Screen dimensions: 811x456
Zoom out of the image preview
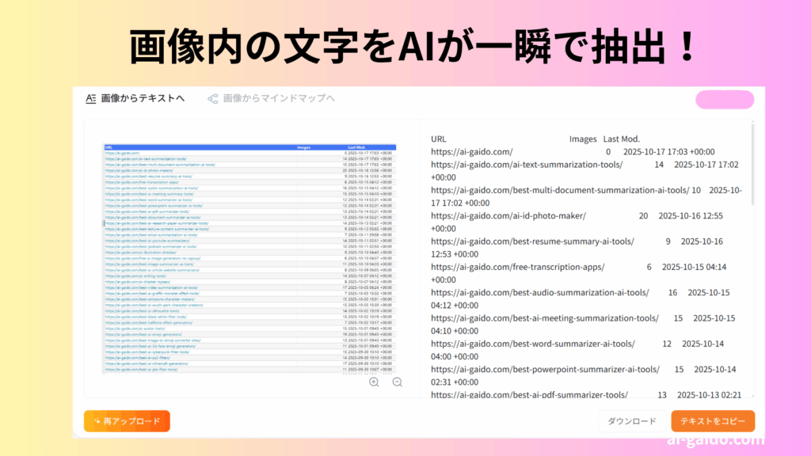click(x=397, y=382)
